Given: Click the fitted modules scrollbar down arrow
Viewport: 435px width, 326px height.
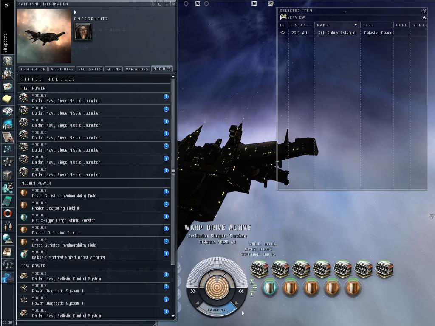Looking at the screenshot, I should [x=173, y=316].
